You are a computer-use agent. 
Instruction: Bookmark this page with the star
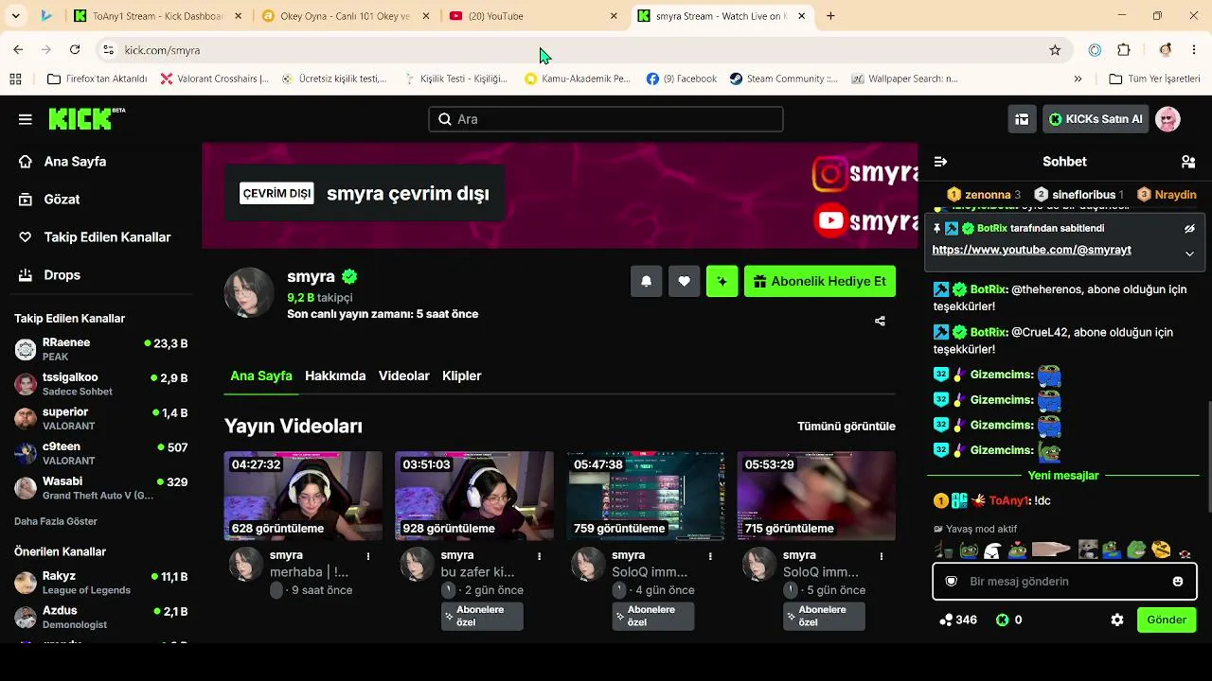[x=1055, y=50]
